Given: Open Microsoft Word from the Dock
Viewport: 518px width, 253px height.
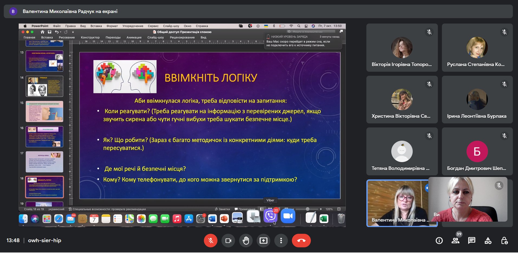Looking at the screenshot, I should pyautogui.click(x=212, y=219).
